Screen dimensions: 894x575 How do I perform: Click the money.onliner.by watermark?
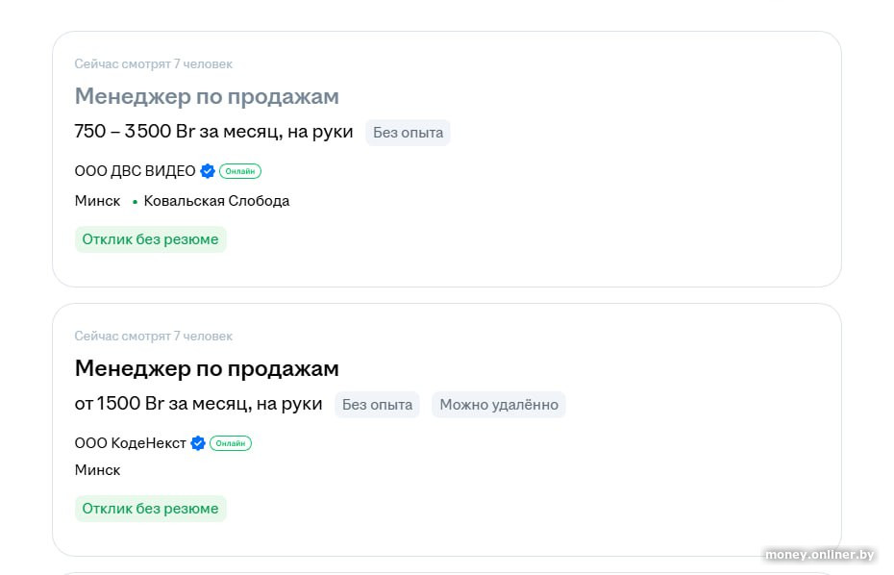(x=820, y=555)
